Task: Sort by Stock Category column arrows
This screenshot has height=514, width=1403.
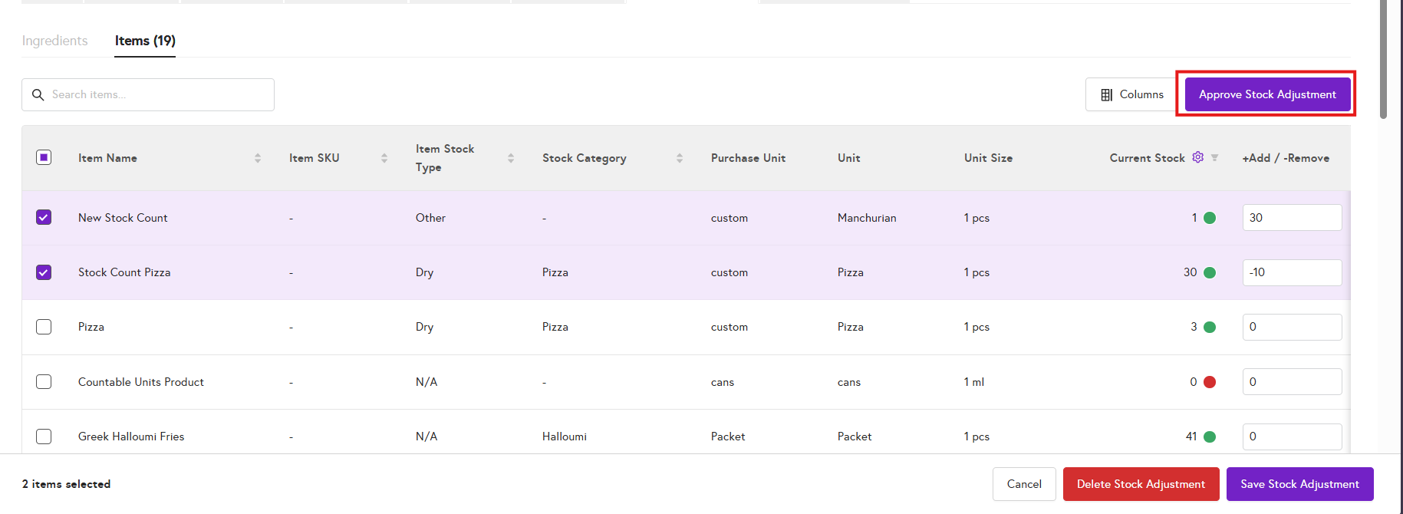Action: (680, 158)
